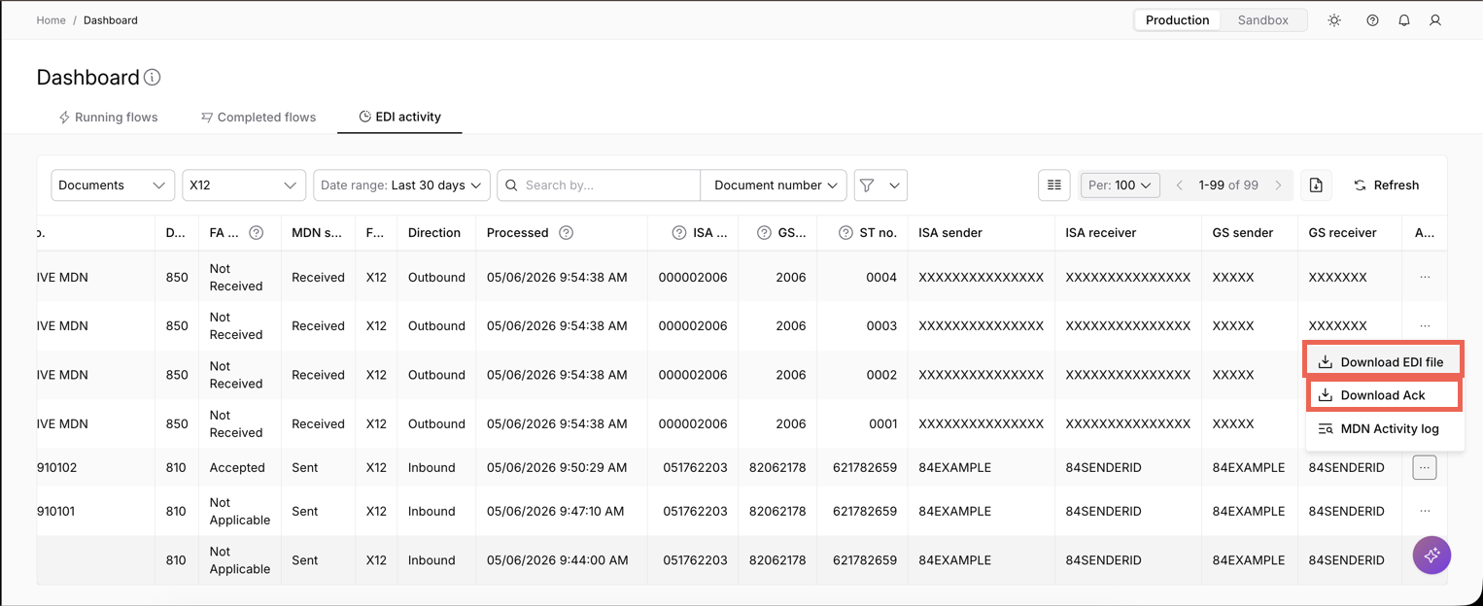1483x606 pixels.
Task: Open actions menu for the 810 Accepted row
Action: pos(1425,468)
